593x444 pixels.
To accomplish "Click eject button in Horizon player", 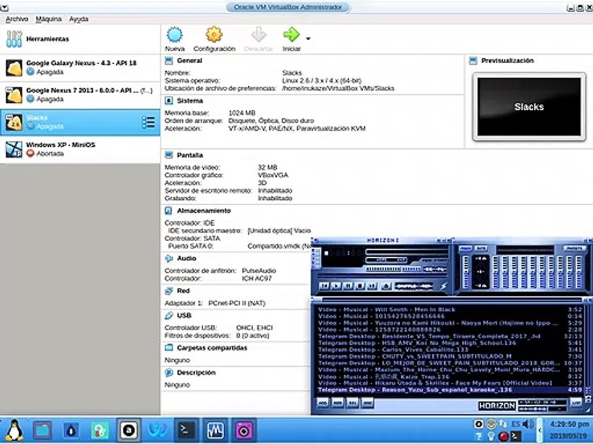I will click(386, 286).
